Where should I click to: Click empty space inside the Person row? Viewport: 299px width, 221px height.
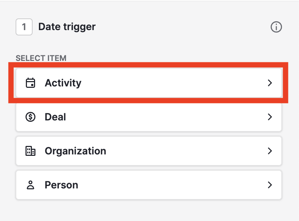click(170, 185)
